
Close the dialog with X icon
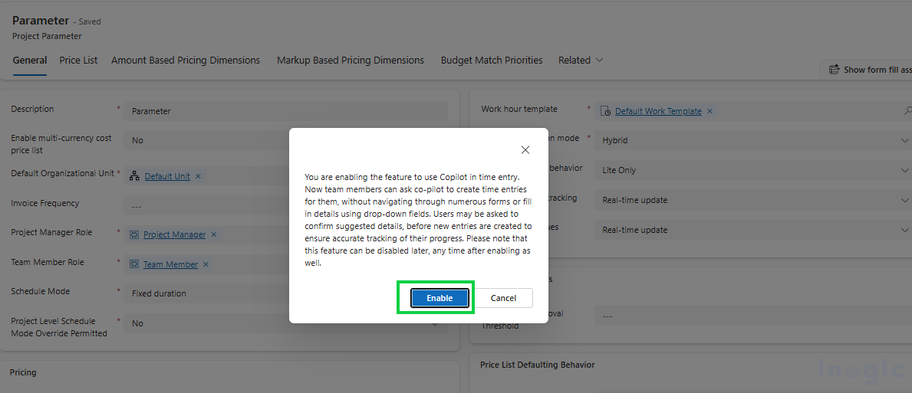[x=525, y=150]
